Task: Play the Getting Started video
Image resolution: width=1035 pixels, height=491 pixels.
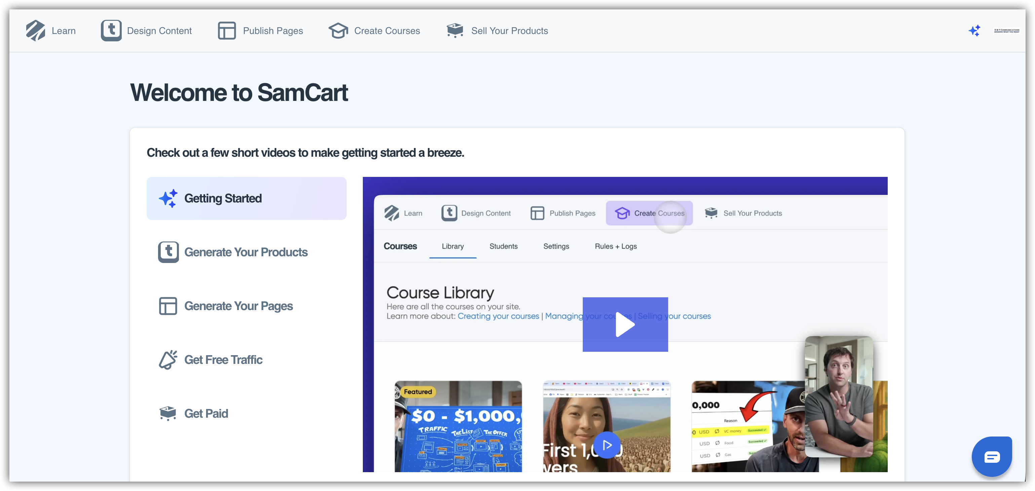Action: (625, 324)
